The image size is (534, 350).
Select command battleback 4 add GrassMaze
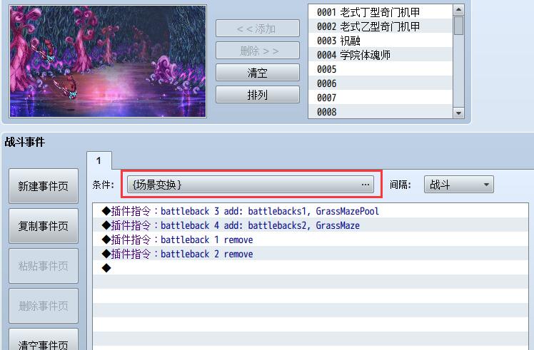(x=311, y=225)
